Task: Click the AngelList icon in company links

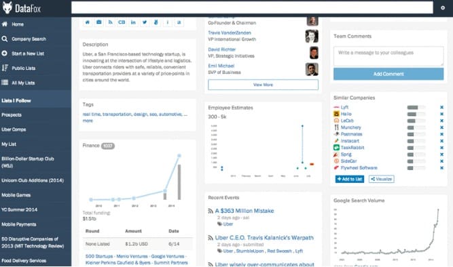Action: click(x=156, y=22)
